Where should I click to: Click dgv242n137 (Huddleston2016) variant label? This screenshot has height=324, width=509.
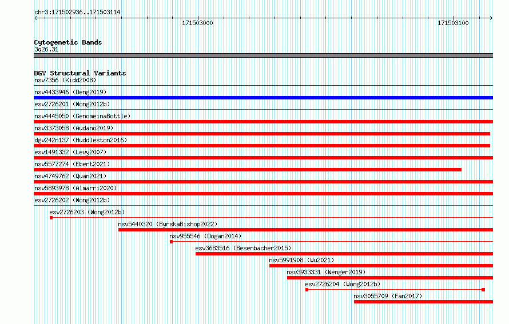pos(81,140)
